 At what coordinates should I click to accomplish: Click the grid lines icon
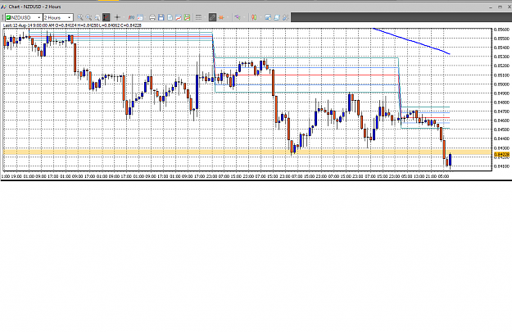198,17
